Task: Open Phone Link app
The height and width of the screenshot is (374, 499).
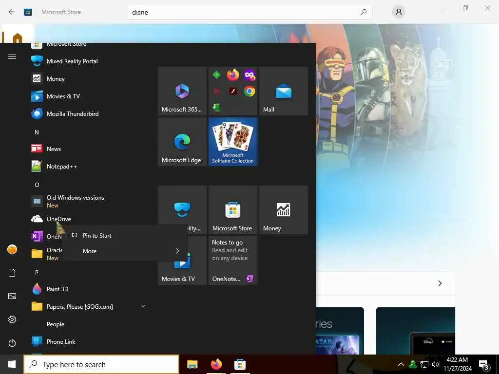Action: pyautogui.click(x=89, y=341)
